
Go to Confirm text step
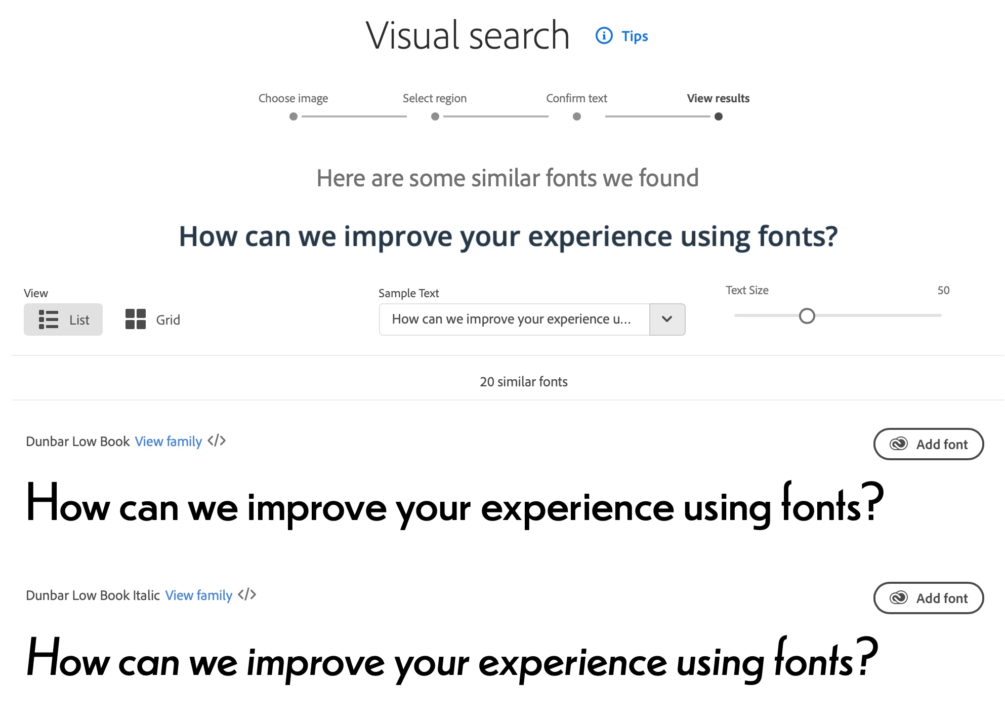[576, 98]
